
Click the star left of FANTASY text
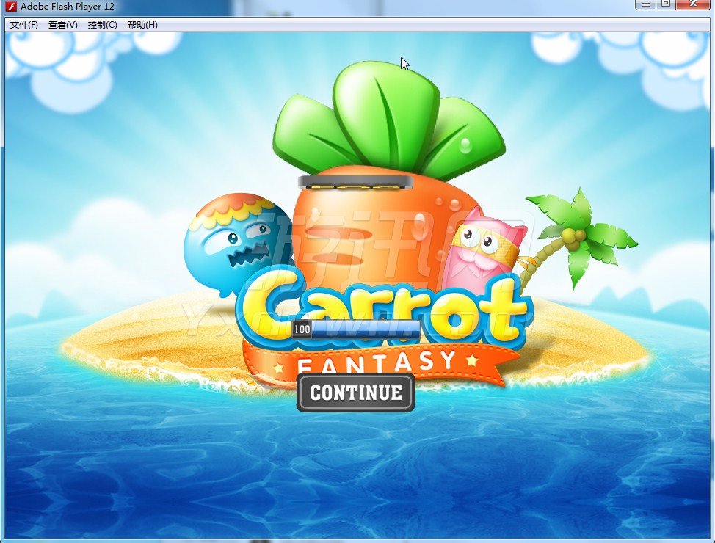(278, 365)
